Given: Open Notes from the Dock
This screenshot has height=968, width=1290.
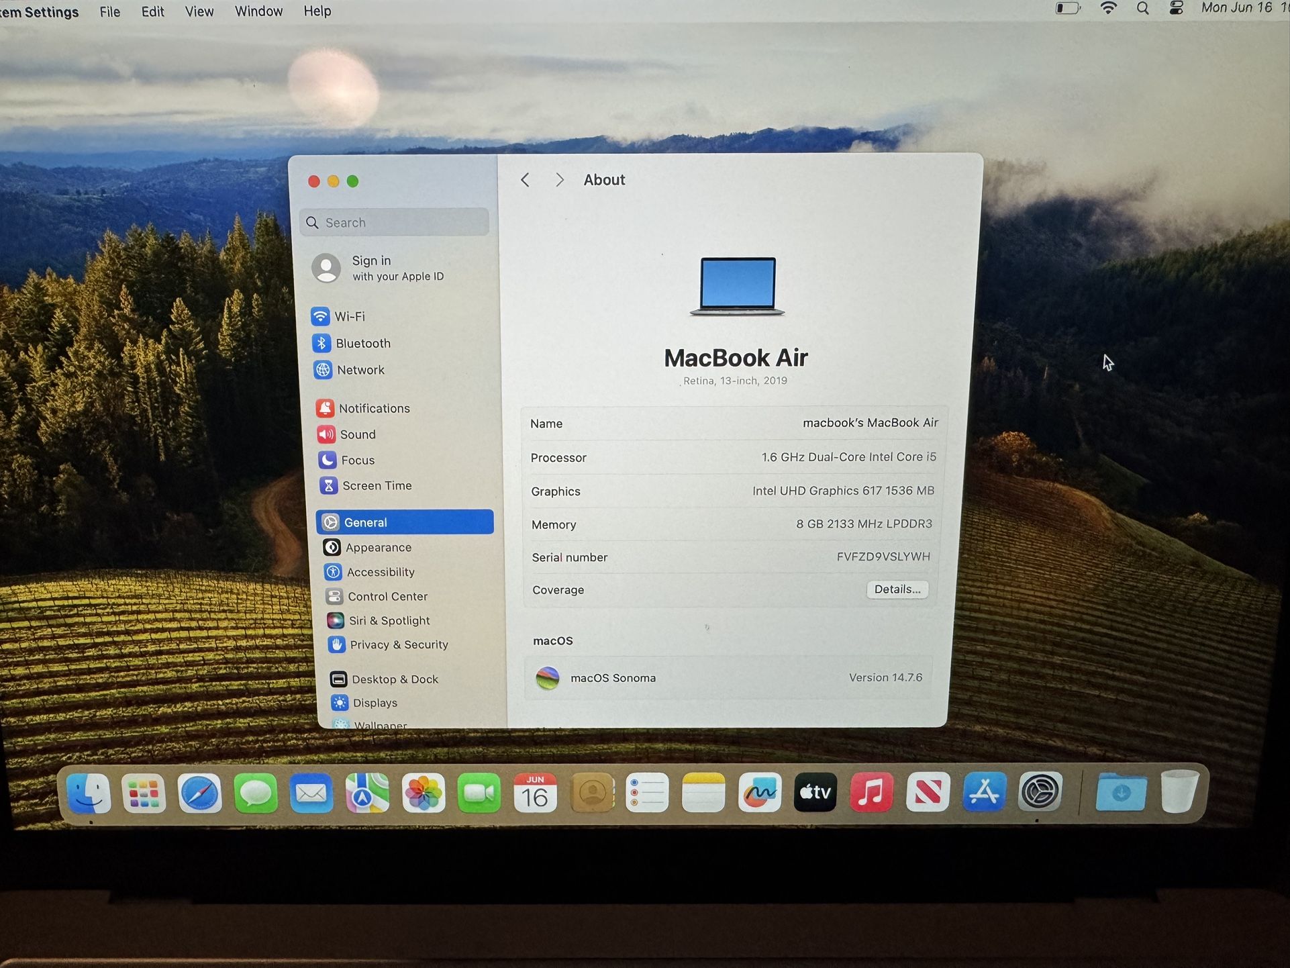Looking at the screenshot, I should [x=703, y=793].
